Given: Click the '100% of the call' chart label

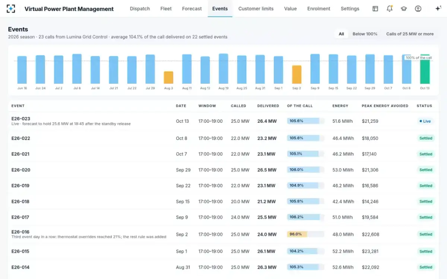Looking at the screenshot, I should [419, 58].
